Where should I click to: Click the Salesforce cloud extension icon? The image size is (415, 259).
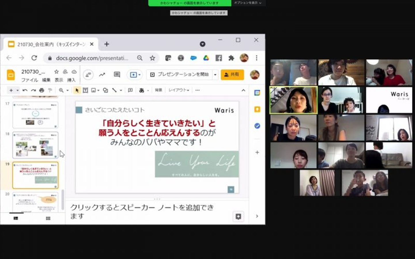(x=193, y=58)
